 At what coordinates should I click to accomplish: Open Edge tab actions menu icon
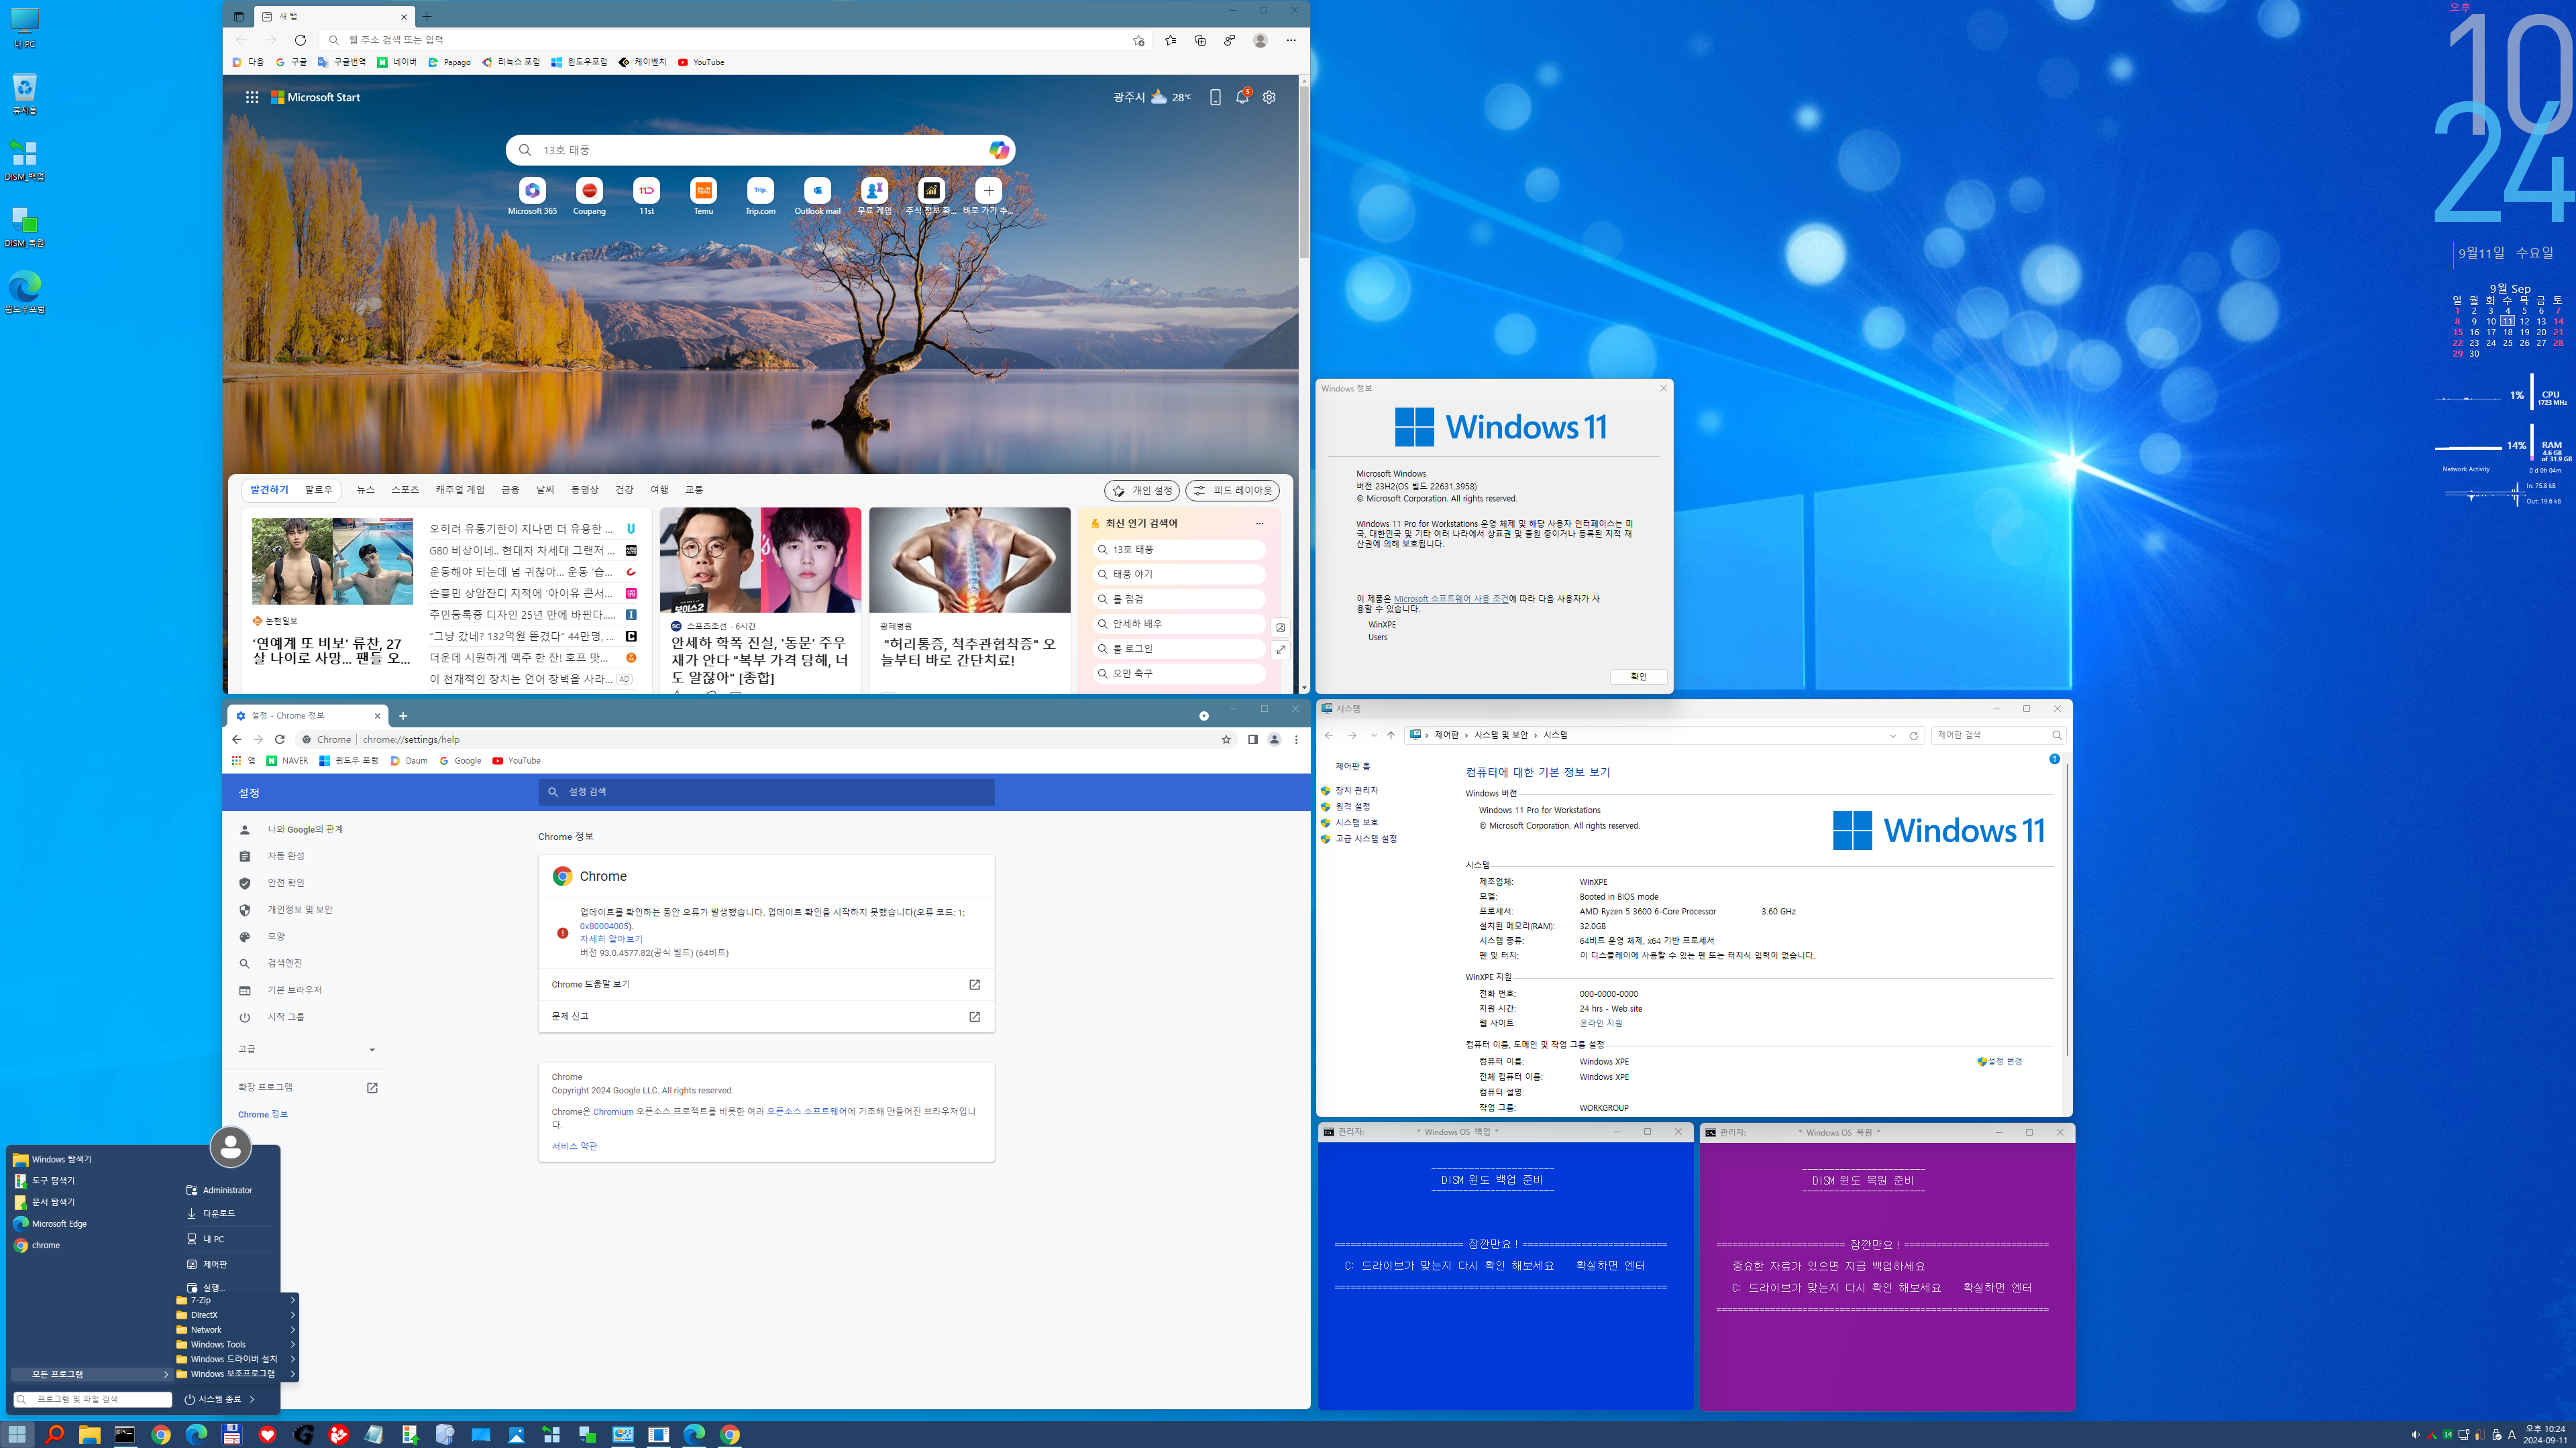click(238, 16)
